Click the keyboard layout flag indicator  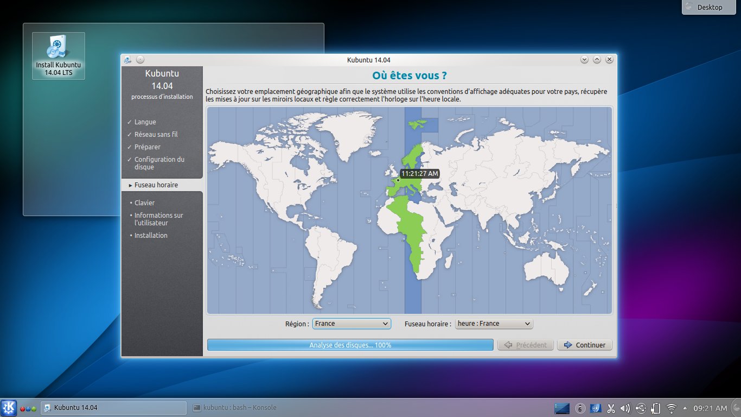[596, 408]
